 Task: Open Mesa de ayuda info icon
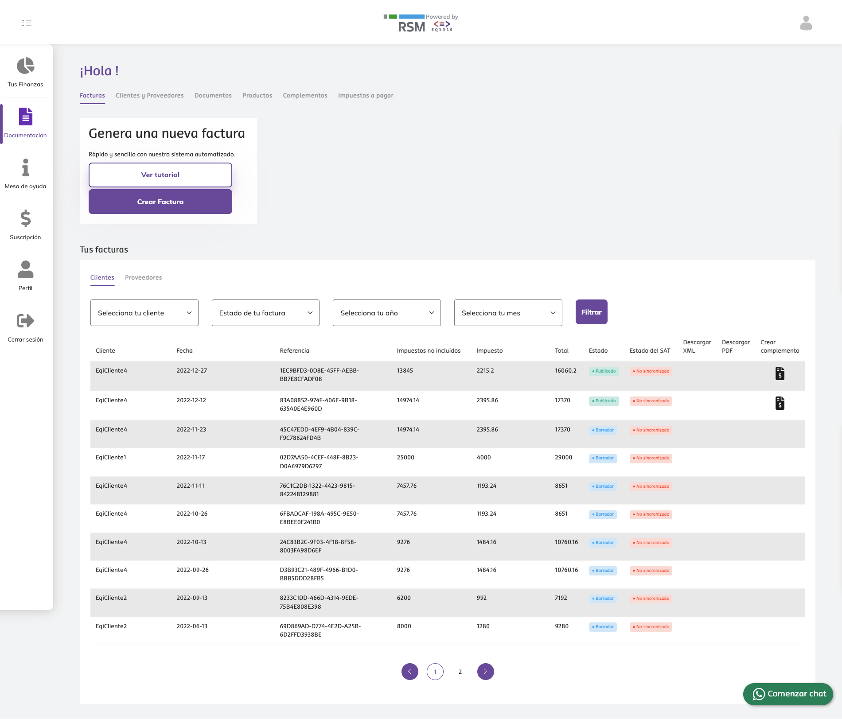tap(25, 167)
